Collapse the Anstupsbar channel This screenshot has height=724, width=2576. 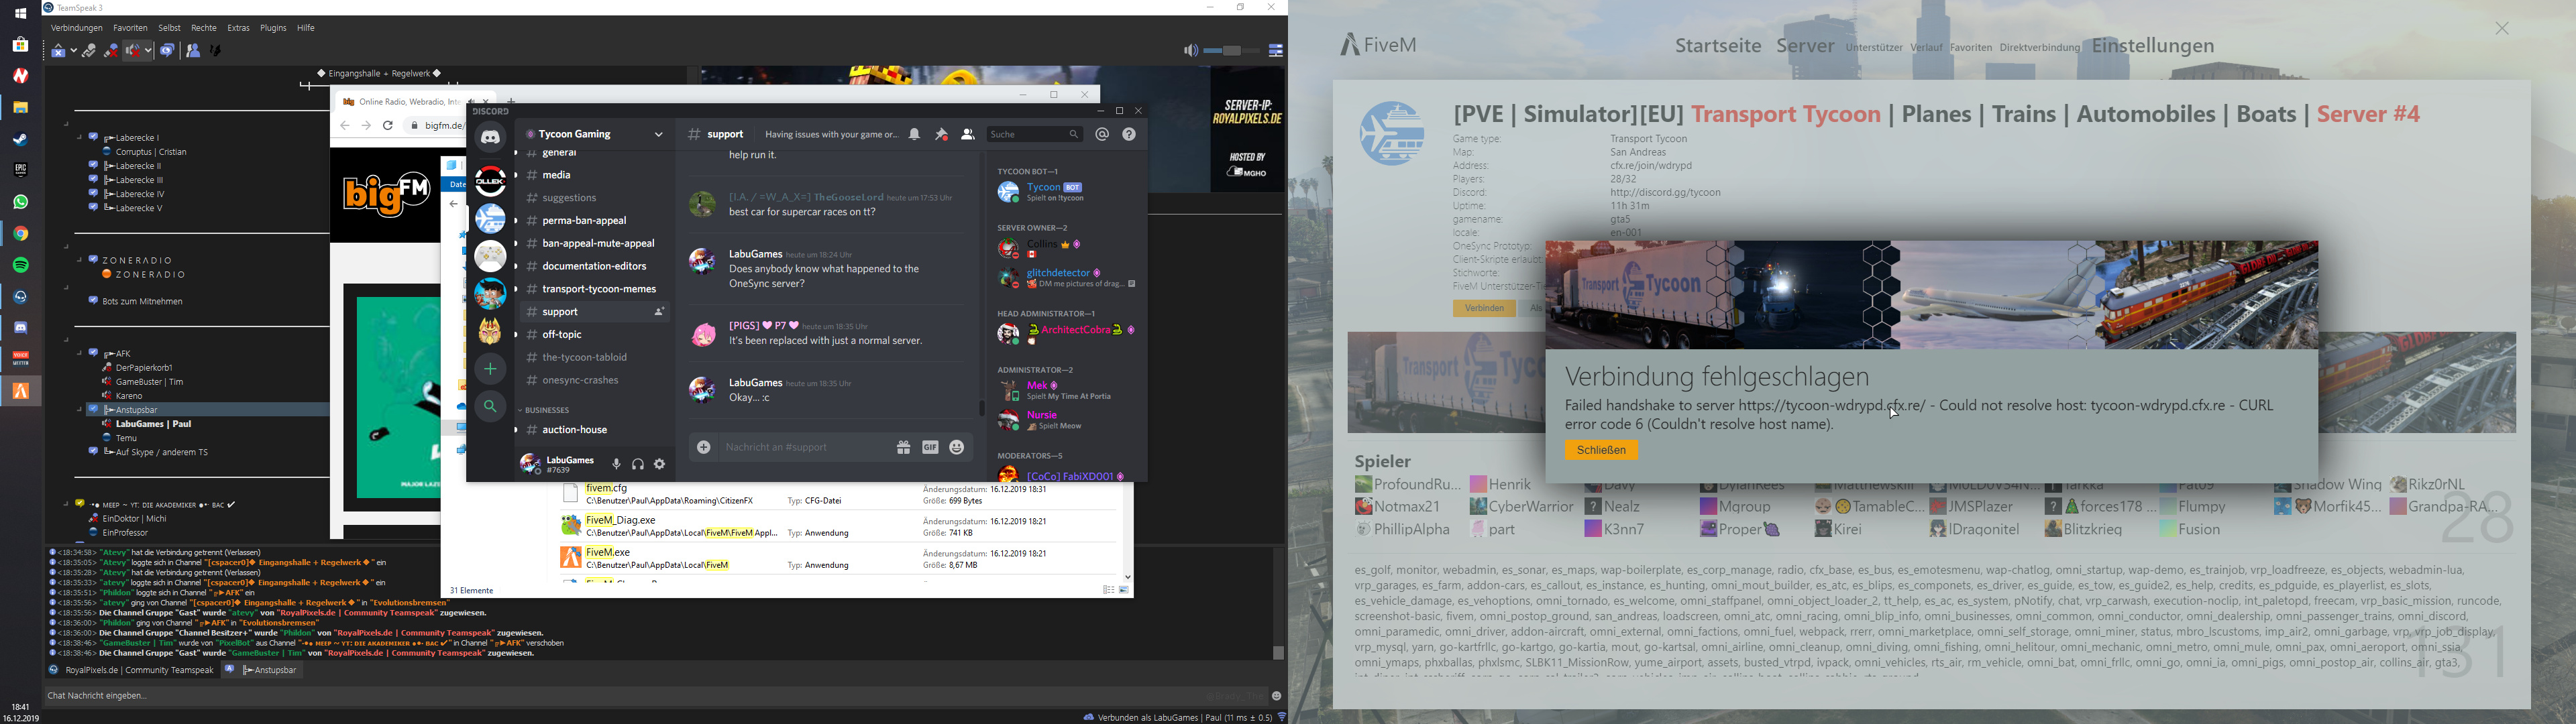click(79, 409)
